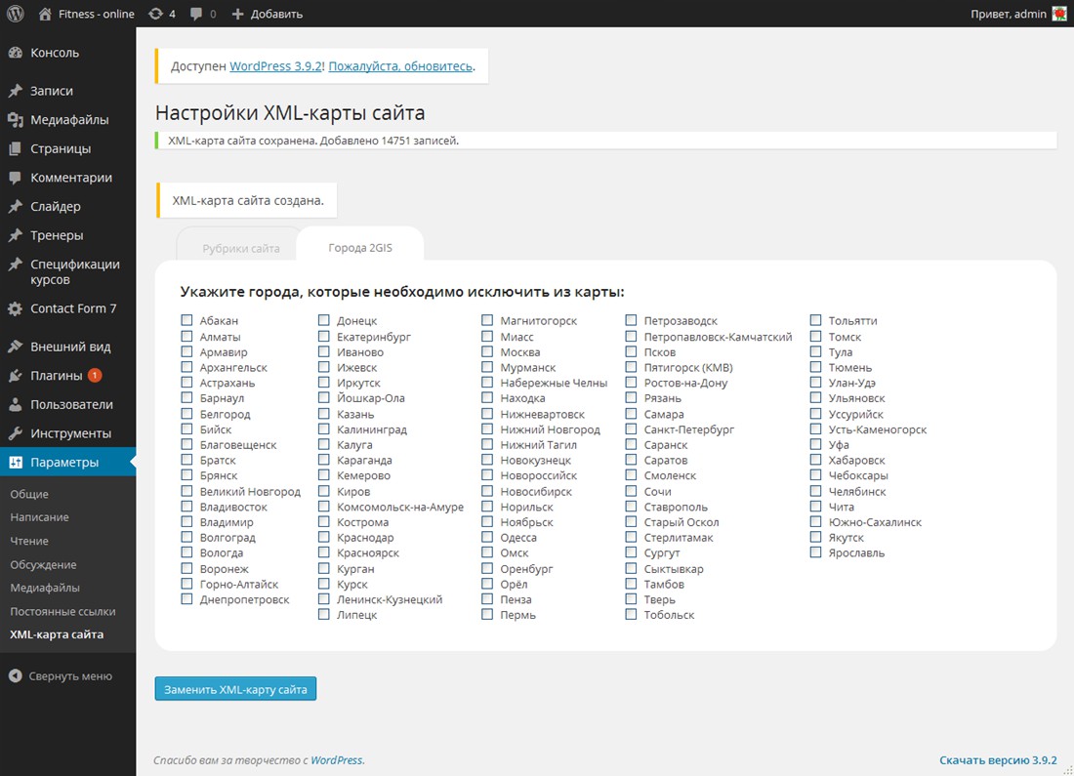1074x776 pixels.
Task: Click the WordPress logo icon
Action: coord(15,14)
